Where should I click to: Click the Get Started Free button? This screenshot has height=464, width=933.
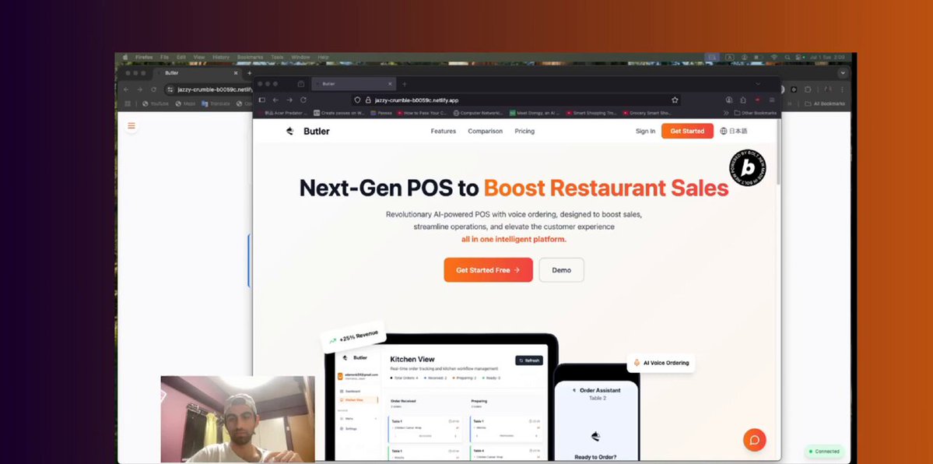[x=488, y=270]
